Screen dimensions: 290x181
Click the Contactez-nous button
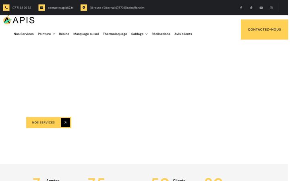click(264, 29)
